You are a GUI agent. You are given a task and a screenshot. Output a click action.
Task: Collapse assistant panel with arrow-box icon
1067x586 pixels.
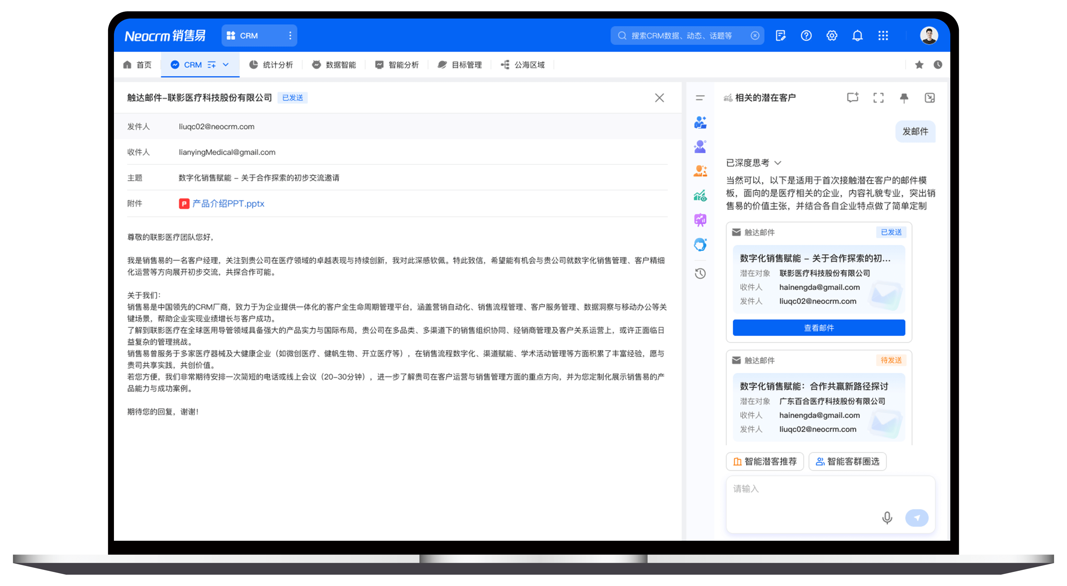[x=929, y=98]
